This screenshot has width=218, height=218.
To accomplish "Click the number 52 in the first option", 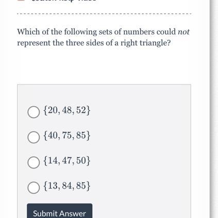I will (x=81, y=110).
